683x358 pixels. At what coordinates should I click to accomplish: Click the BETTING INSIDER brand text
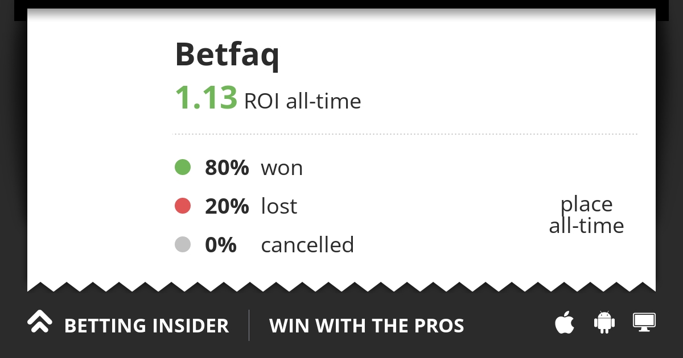tap(146, 326)
